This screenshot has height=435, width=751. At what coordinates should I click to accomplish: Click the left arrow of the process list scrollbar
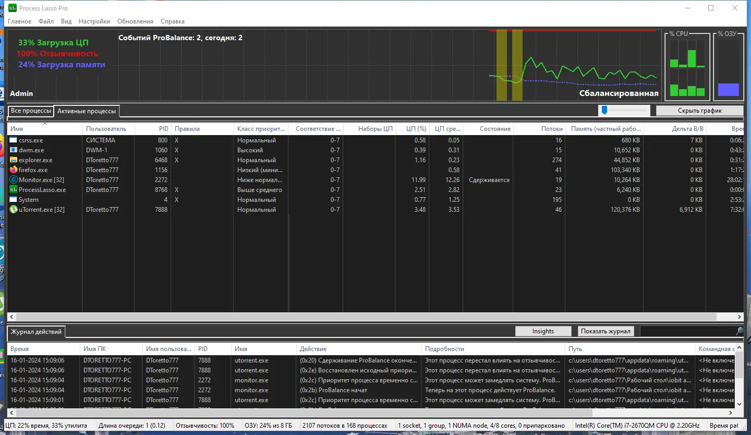pos(11,317)
